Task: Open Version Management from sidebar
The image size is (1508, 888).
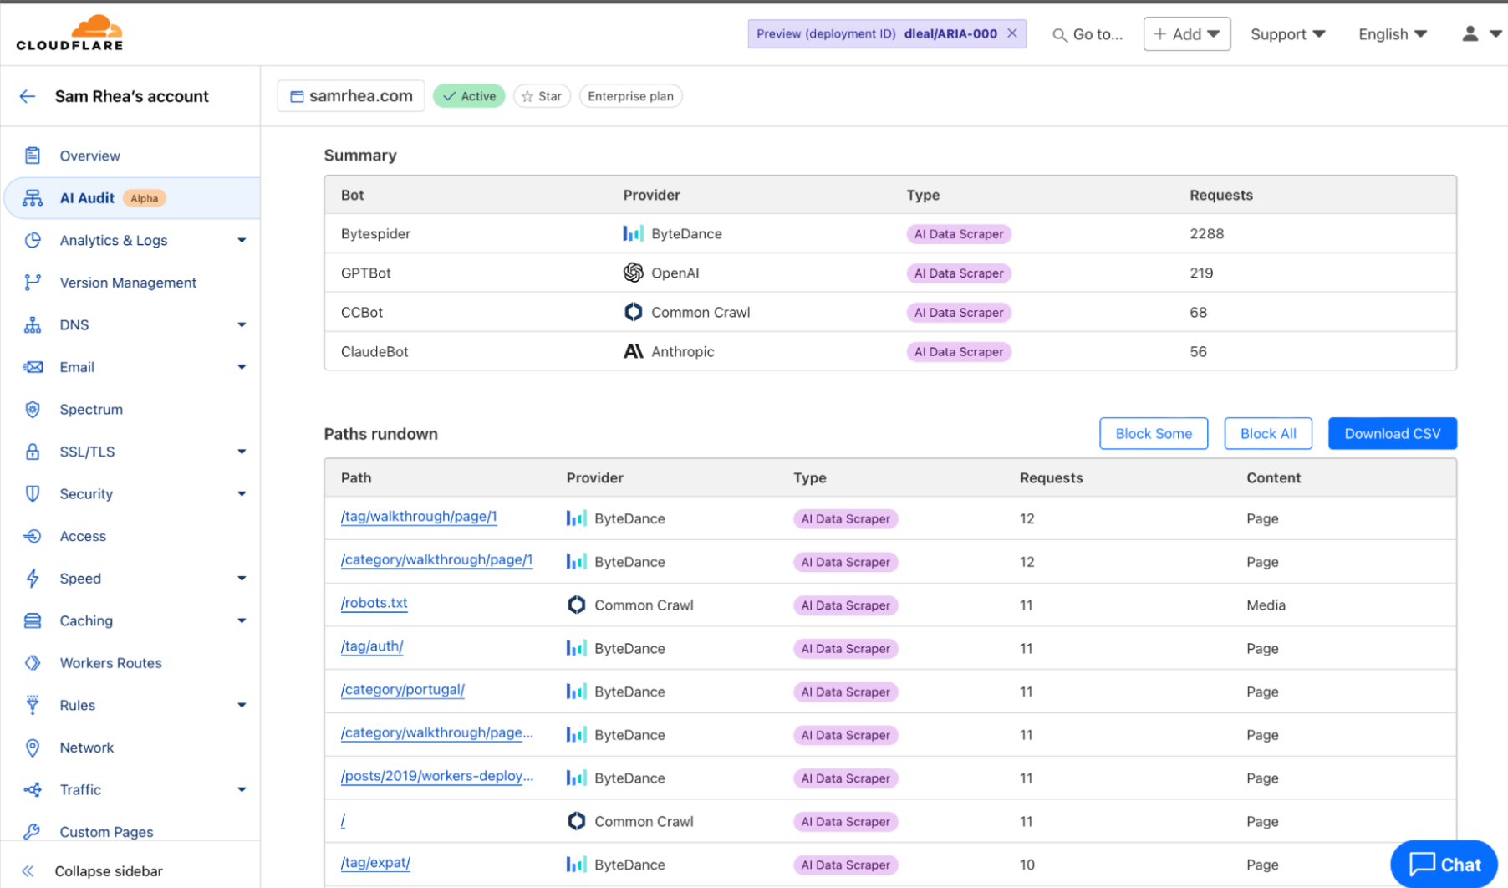Action: click(x=127, y=283)
